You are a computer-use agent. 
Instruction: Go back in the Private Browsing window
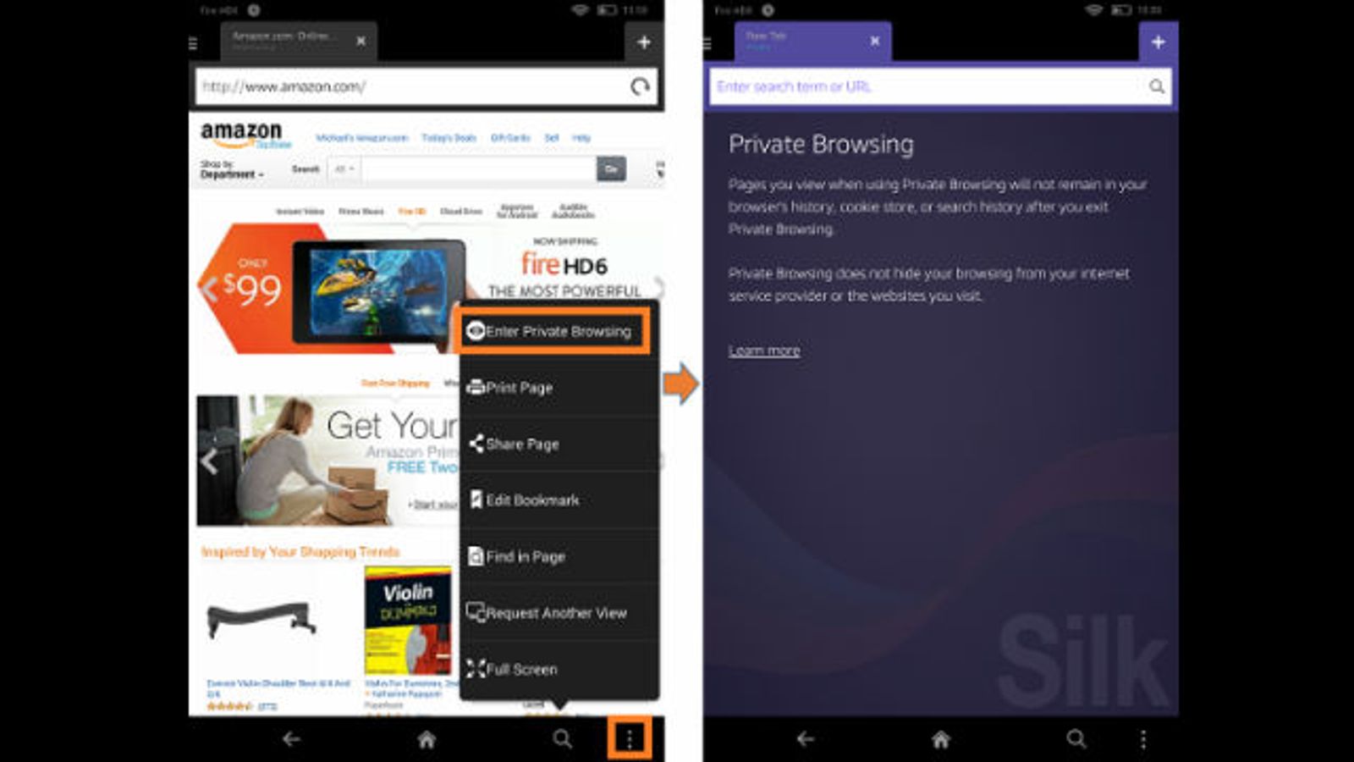(806, 739)
